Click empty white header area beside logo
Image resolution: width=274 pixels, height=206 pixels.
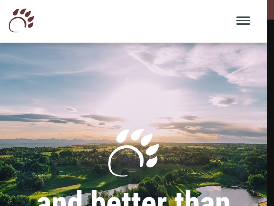(x=135, y=21)
